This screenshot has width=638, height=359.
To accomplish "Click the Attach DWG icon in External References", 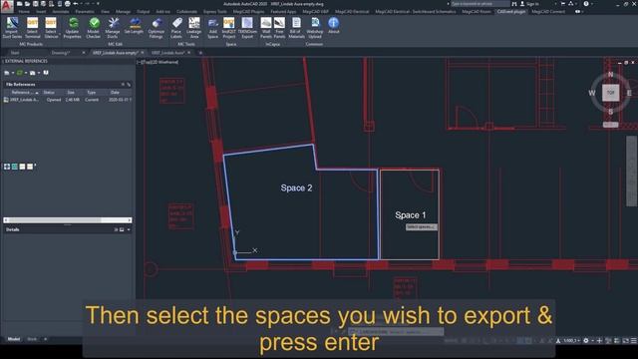I will click(x=7, y=73).
